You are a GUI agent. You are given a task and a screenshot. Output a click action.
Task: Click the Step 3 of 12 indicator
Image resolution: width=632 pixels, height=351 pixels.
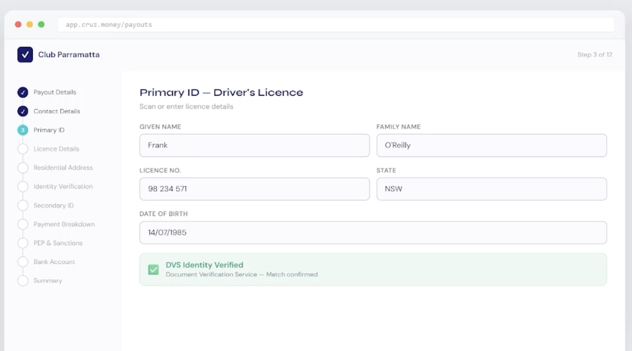[595, 54]
